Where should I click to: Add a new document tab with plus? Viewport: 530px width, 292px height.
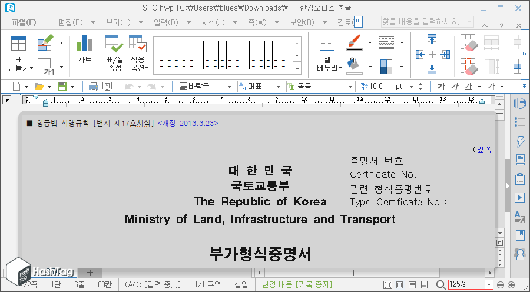(x=90, y=272)
